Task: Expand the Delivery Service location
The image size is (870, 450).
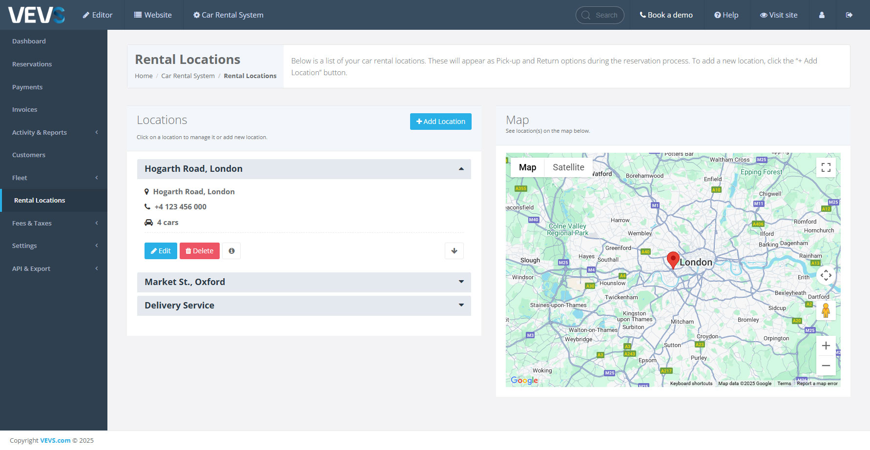Action: pyautogui.click(x=304, y=306)
